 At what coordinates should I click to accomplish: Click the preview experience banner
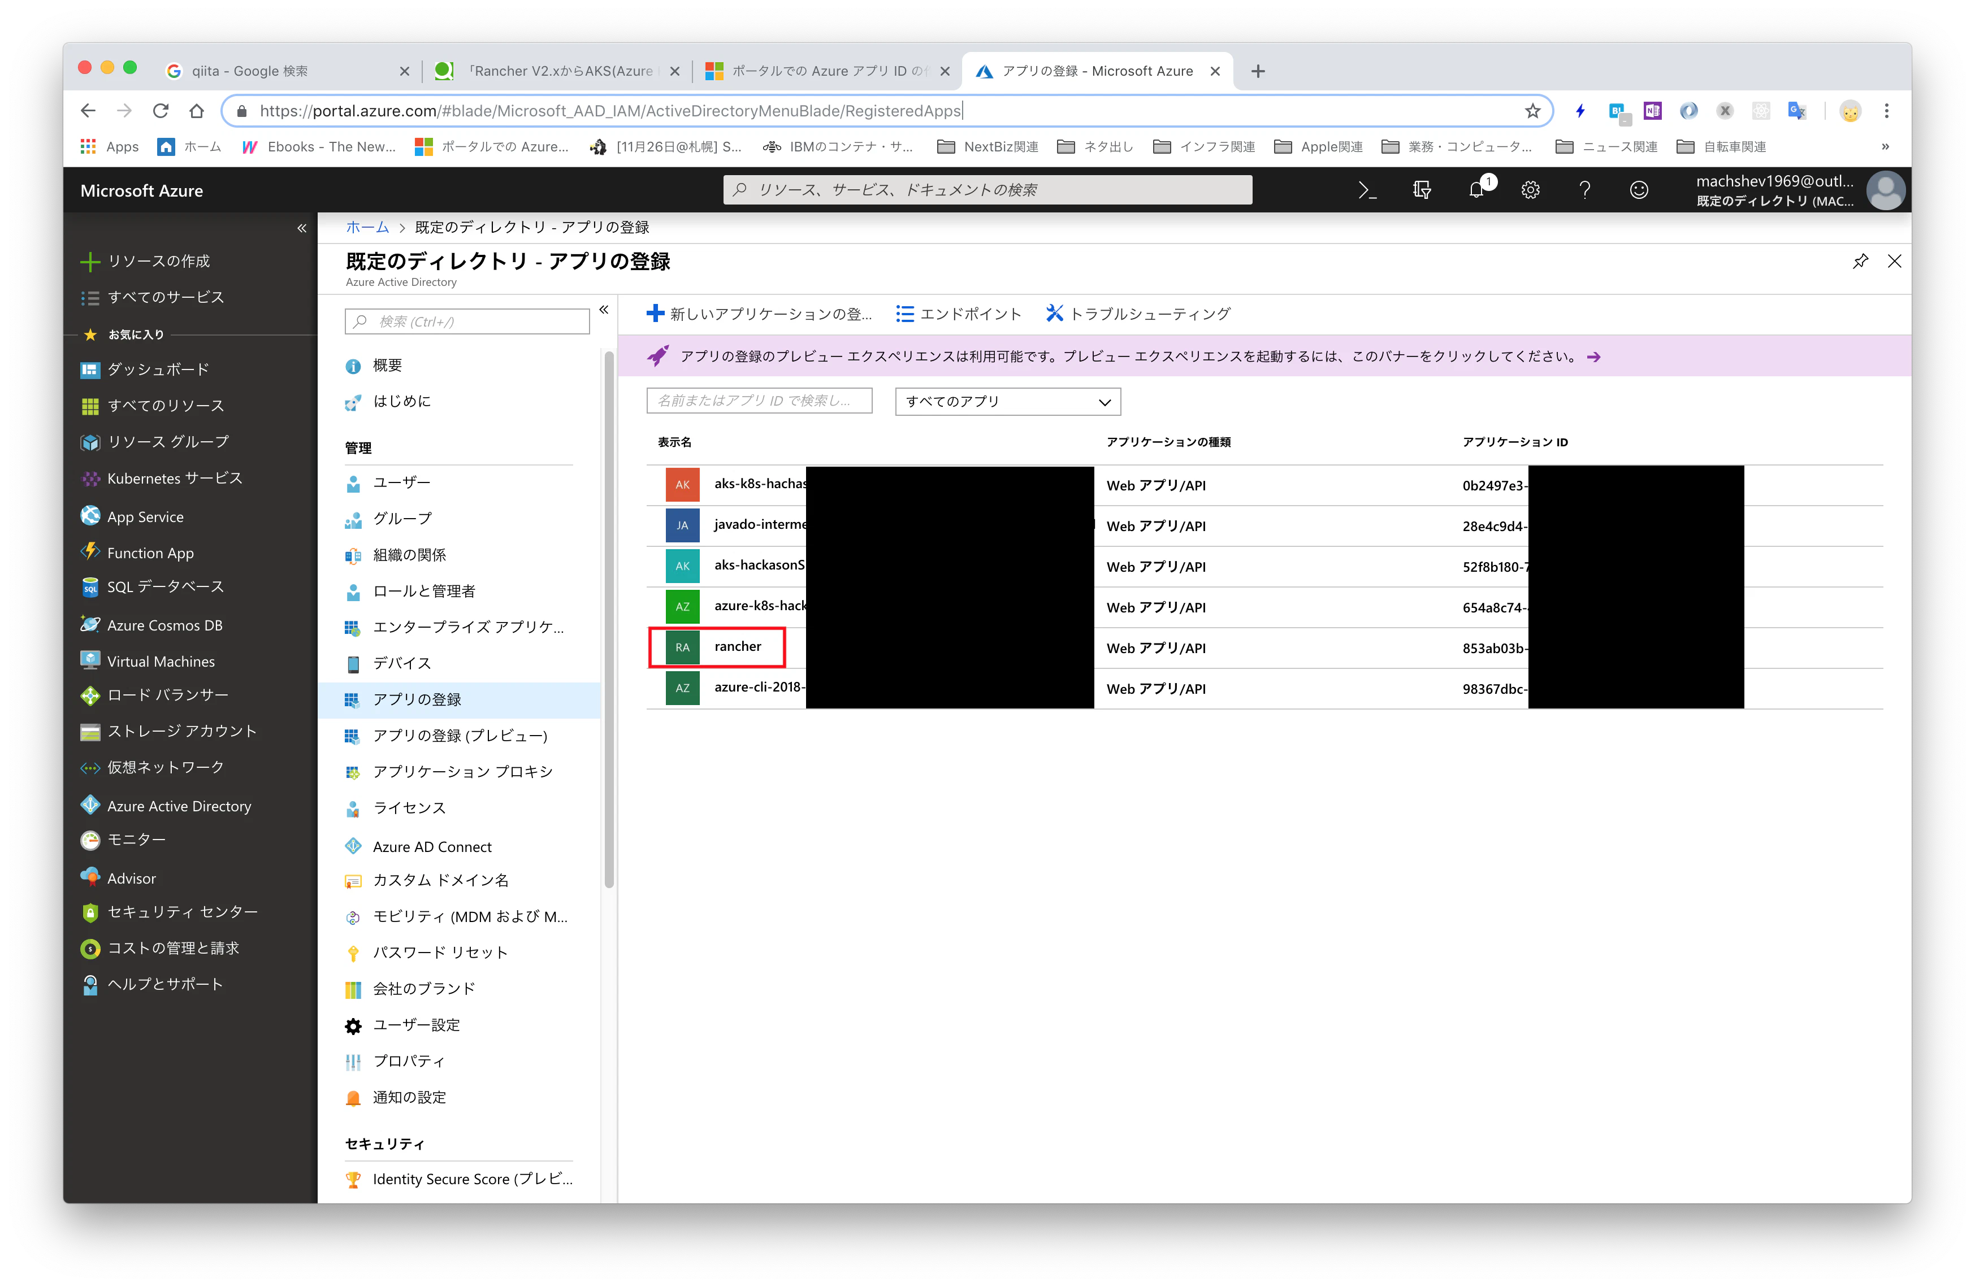pyautogui.click(x=1264, y=356)
